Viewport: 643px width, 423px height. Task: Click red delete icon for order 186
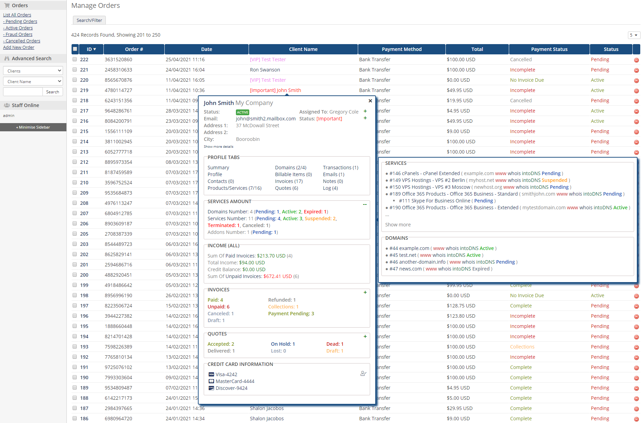(x=636, y=419)
